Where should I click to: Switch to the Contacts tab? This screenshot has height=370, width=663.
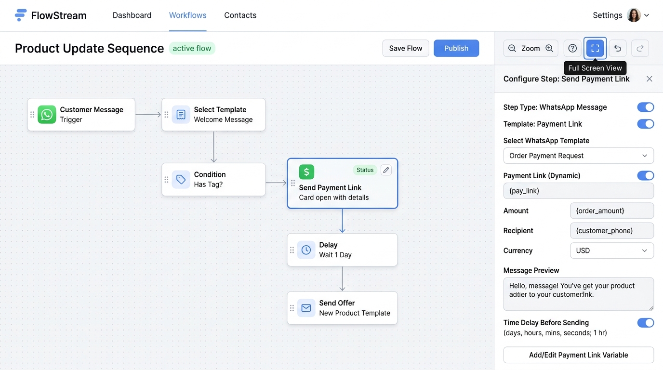click(x=240, y=15)
